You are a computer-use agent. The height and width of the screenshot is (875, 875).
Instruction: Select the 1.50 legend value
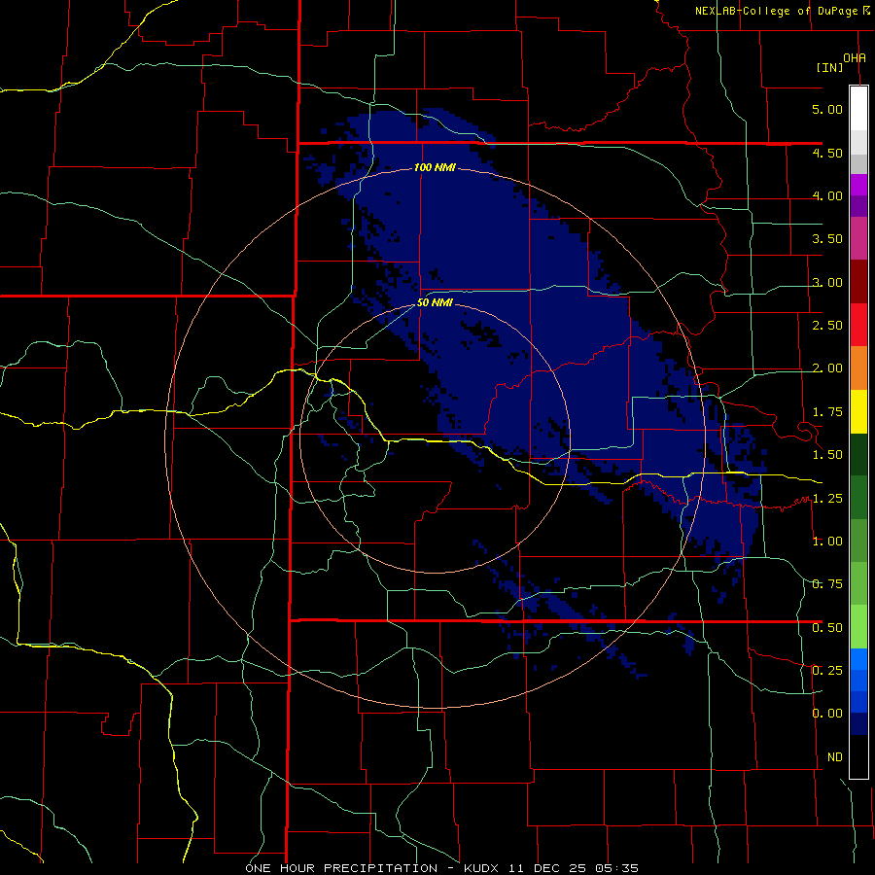[827, 455]
